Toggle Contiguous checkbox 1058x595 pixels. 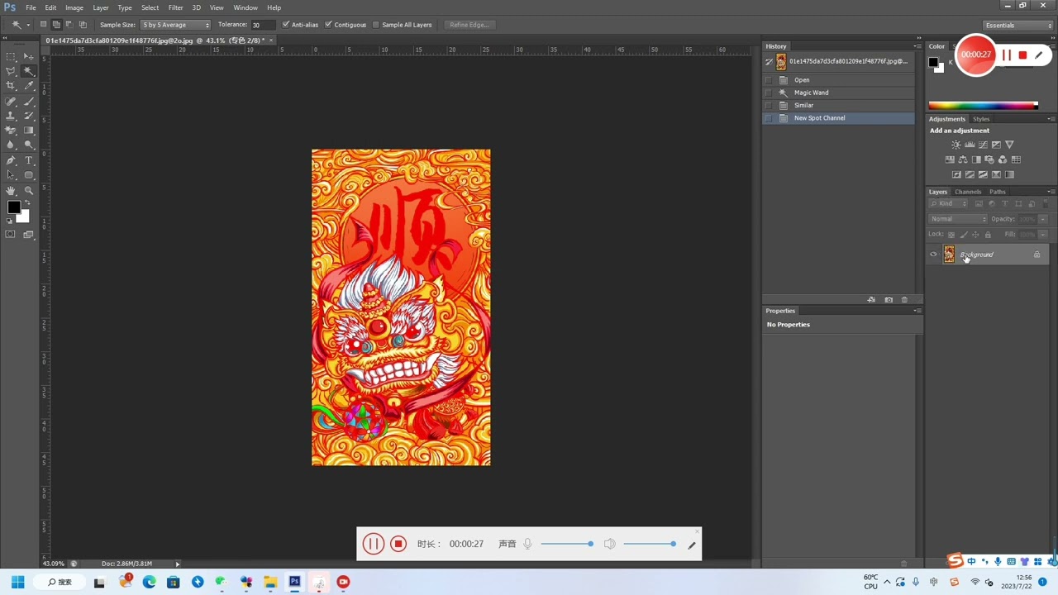[x=329, y=25]
